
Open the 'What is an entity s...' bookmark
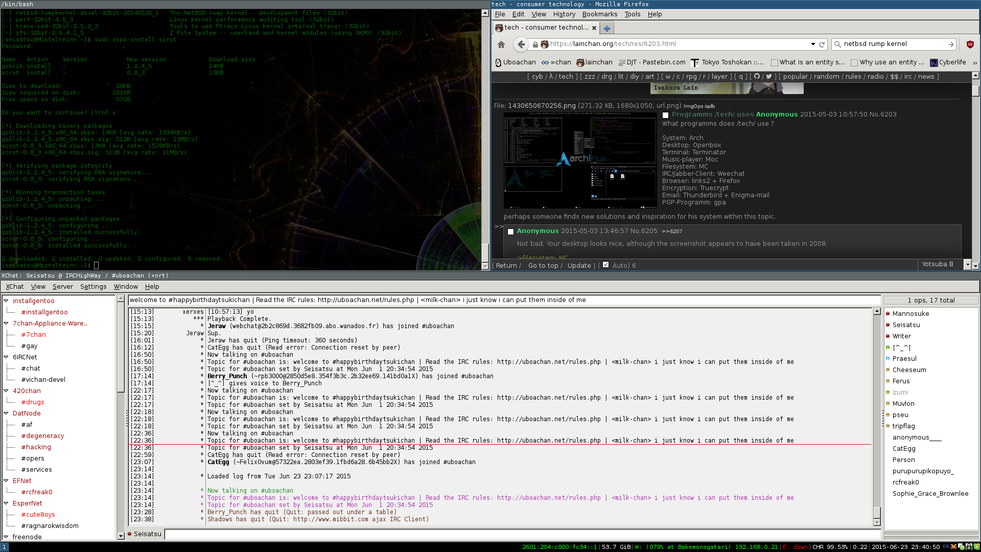click(807, 62)
